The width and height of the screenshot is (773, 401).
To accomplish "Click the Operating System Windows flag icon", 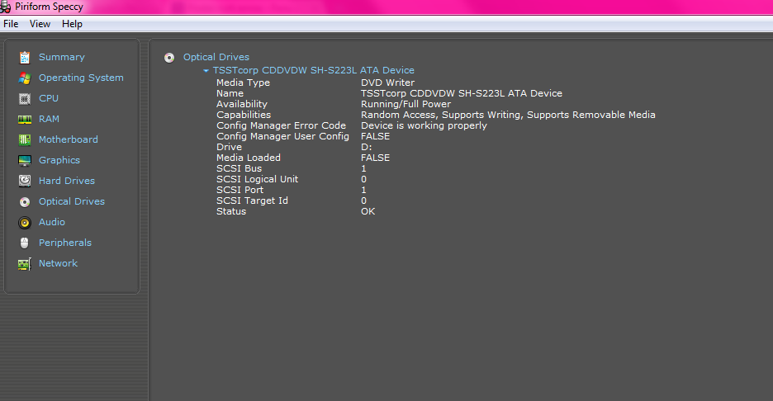I will (x=25, y=78).
